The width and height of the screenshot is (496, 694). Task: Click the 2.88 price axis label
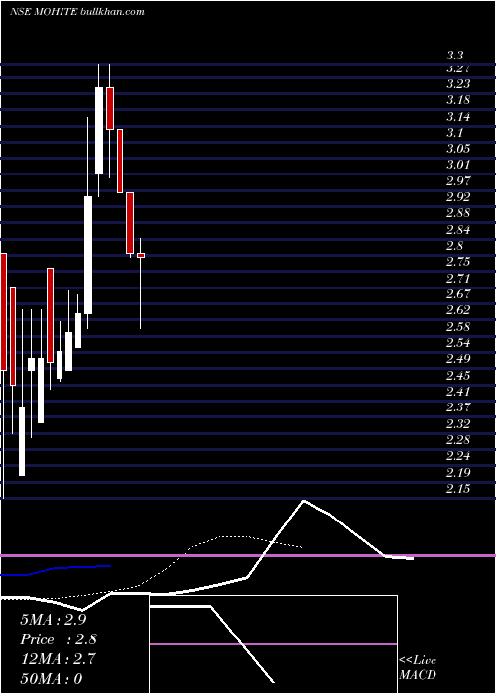click(x=458, y=213)
